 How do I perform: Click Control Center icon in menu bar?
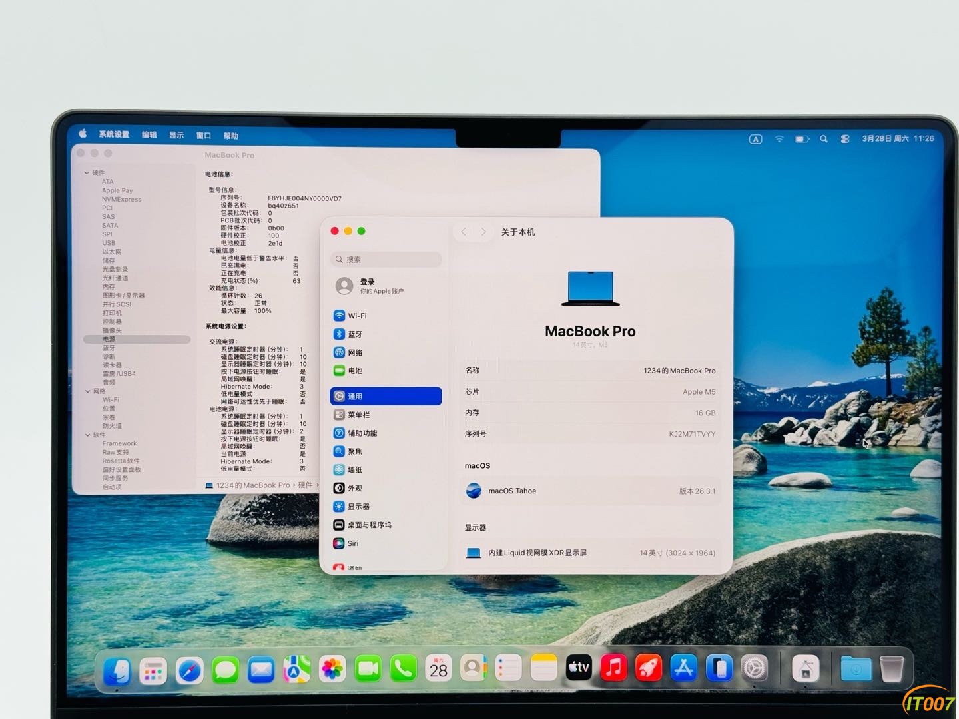pyautogui.click(x=845, y=139)
